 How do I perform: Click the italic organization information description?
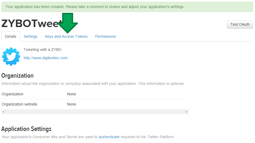[x=93, y=84]
